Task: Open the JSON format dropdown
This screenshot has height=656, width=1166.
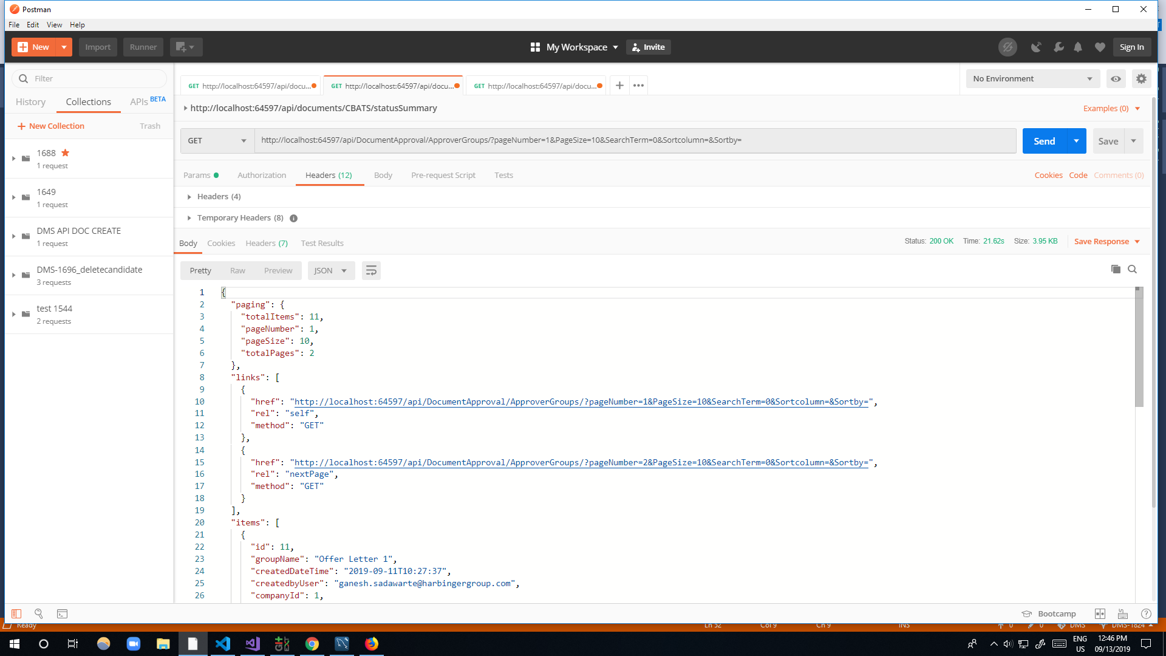Action: click(x=331, y=271)
